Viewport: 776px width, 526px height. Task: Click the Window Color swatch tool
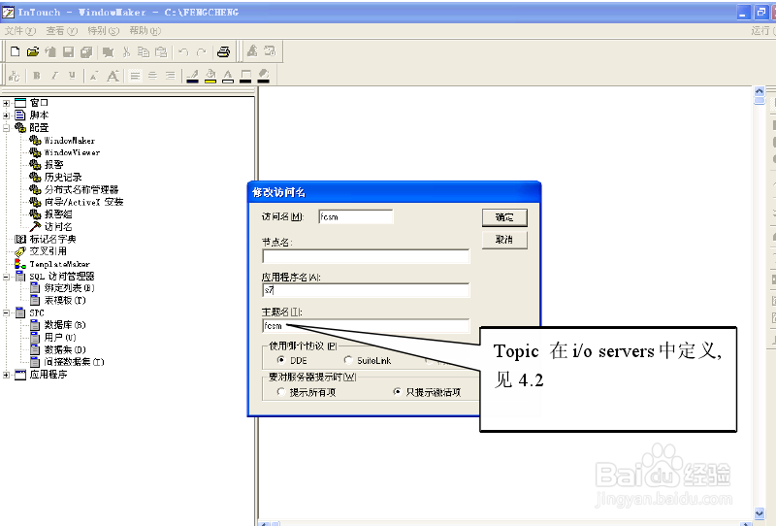point(263,76)
